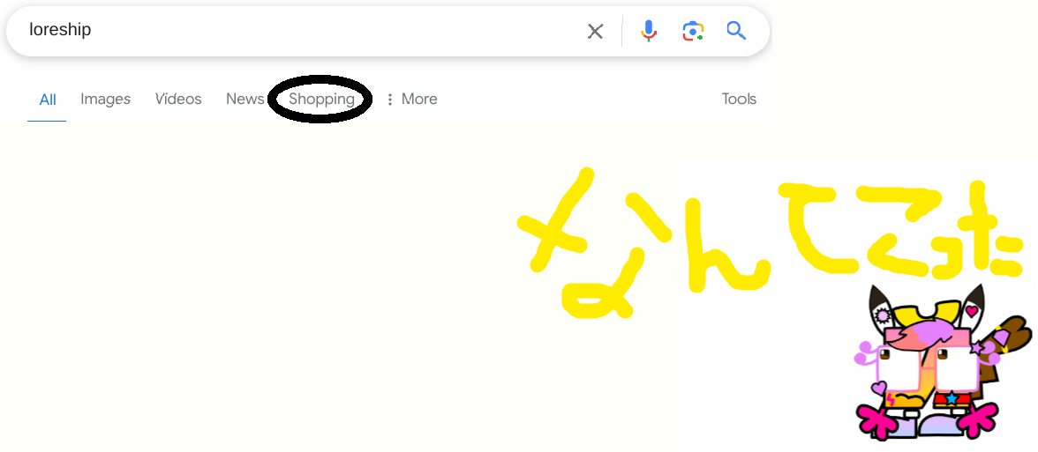The width and height of the screenshot is (1038, 452).
Task: Click the three-dot icon beside More
Action: (390, 99)
